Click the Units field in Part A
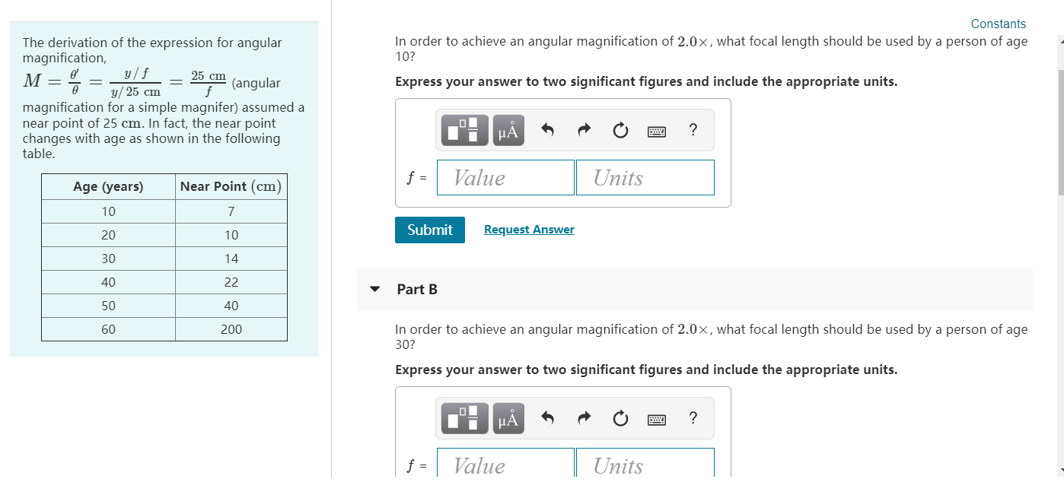Screen dimensions: 1064x498 (645, 177)
